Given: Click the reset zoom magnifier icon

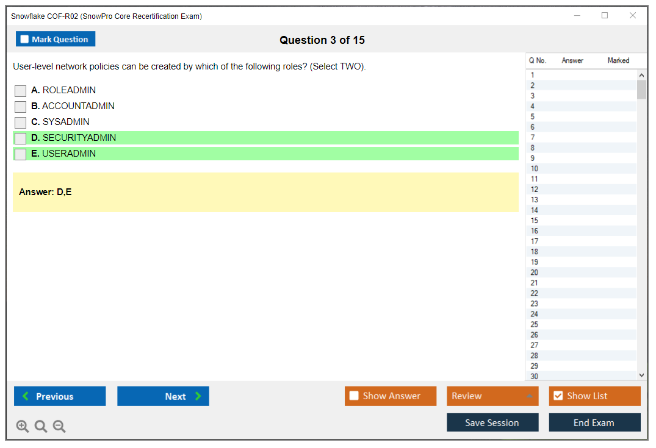Looking at the screenshot, I should tap(41, 427).
